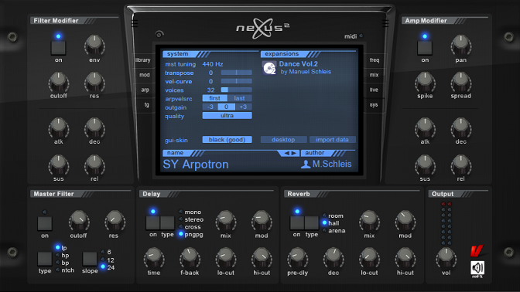This screenshot has height=292, width=520.
Task: Click the Output vol knob
Action: coord(446,258)
